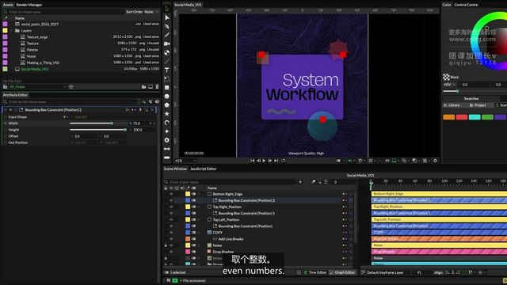Open the Control Centre tab
This screenshot has width=507, height=285.
466,5
